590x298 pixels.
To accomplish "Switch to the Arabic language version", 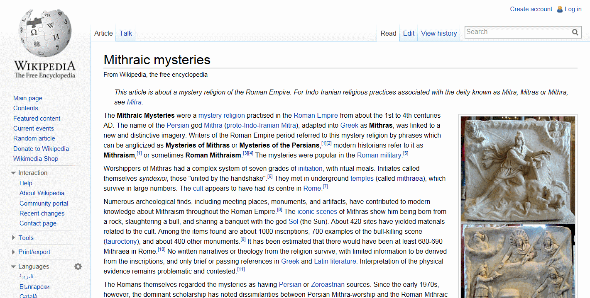I will coord(26,276).
